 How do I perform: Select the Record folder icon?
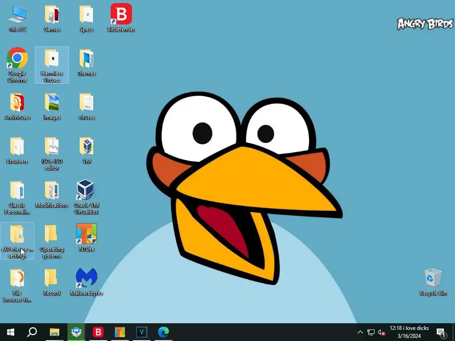pos(52,282)
